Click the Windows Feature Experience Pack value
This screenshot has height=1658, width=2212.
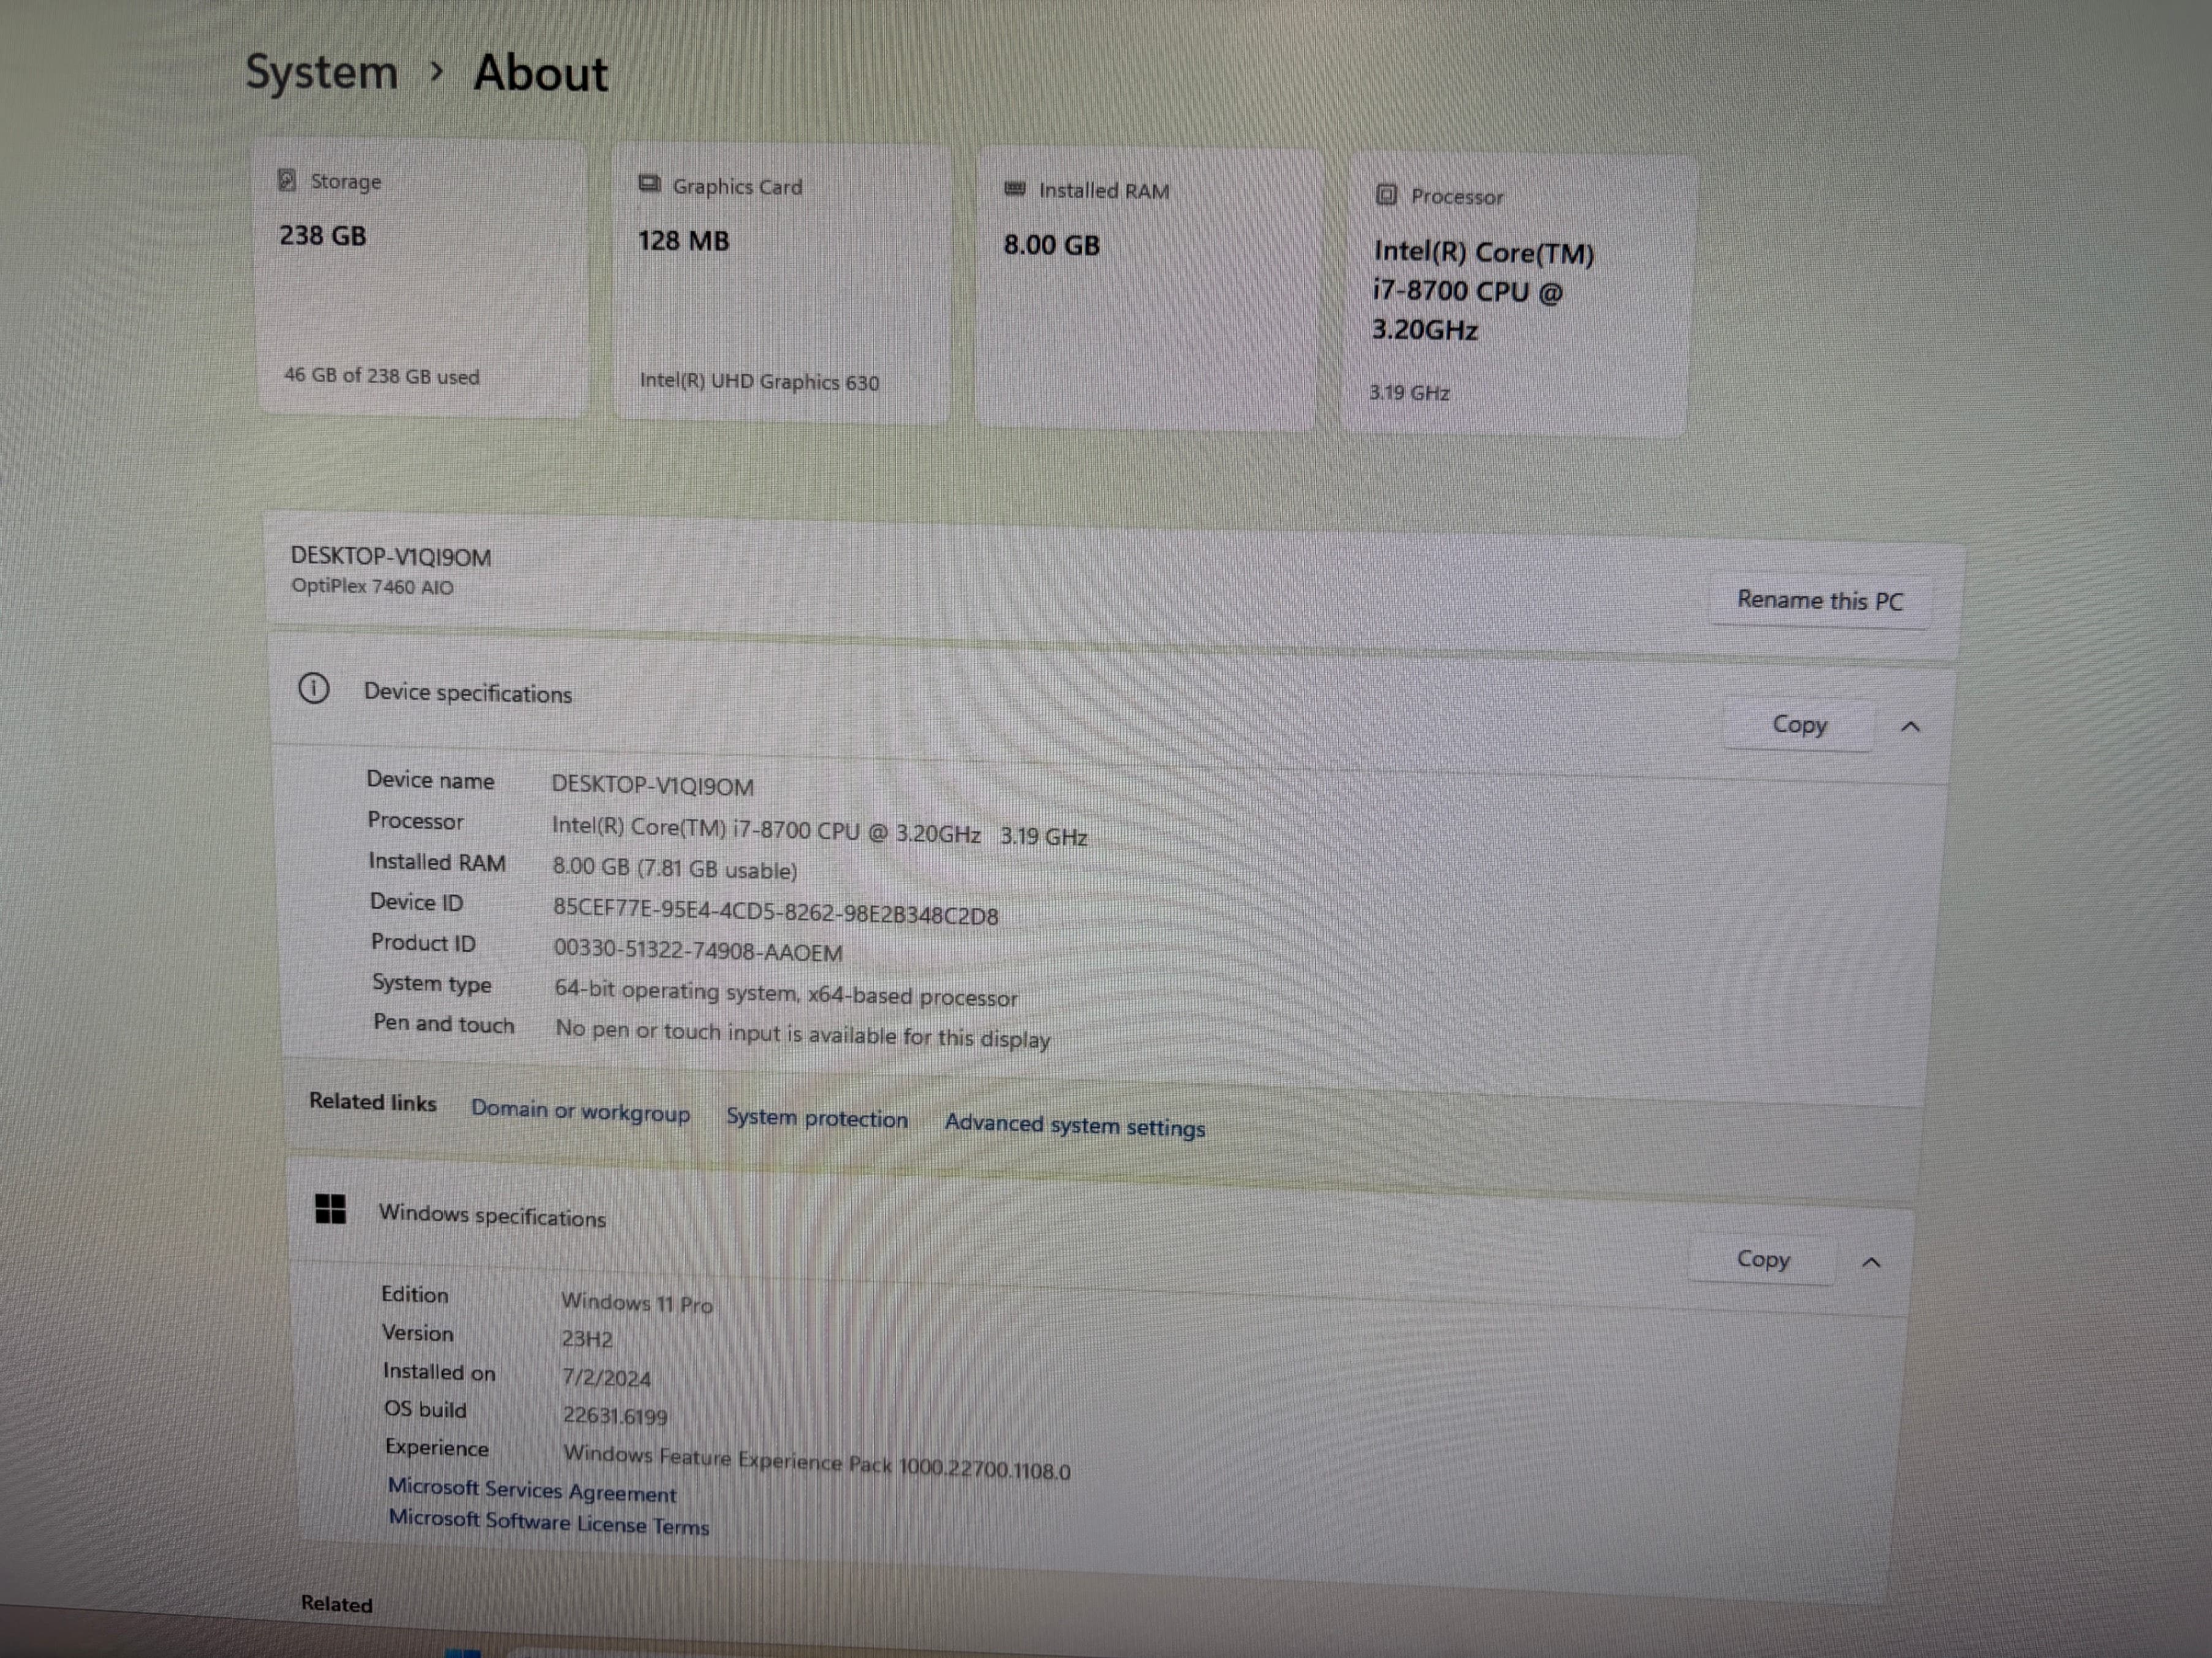[x=816, y=1461]
